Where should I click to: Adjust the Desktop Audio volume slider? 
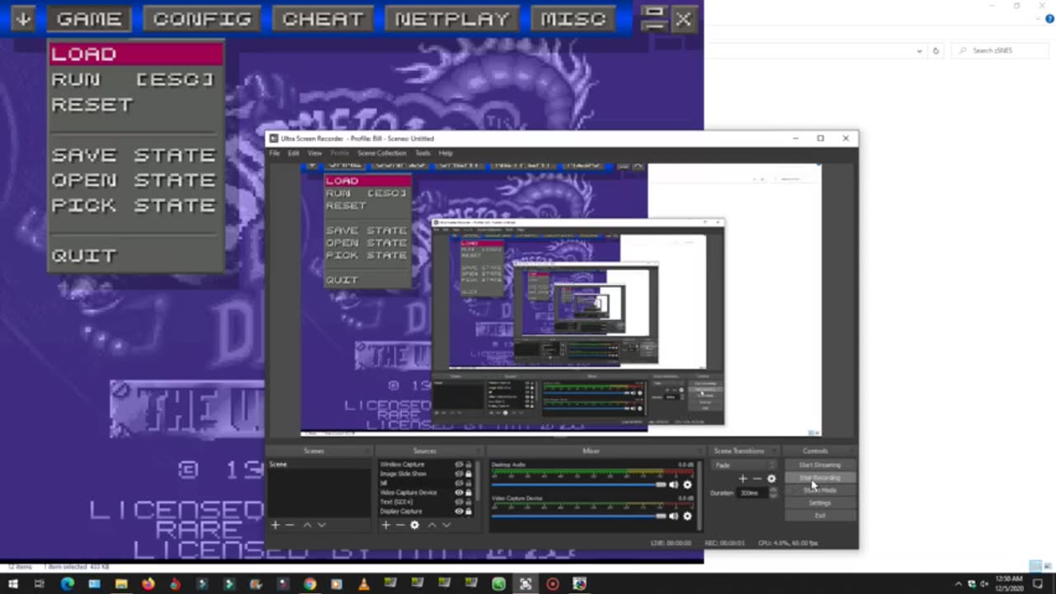(578, 484)
